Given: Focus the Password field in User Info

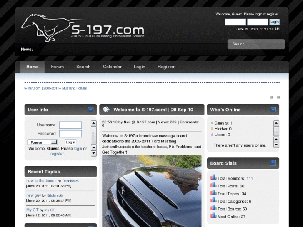Looking at the screenshot, I should click(x=70, y=134).
